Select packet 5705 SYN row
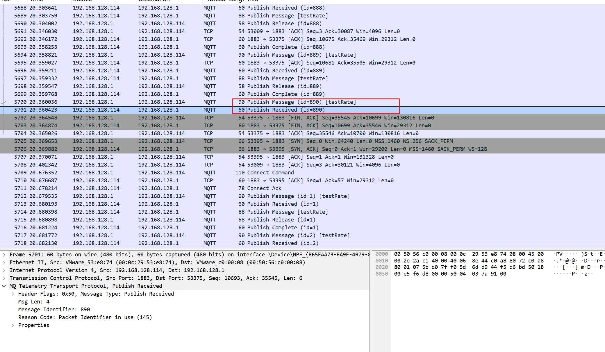Viewport: 605px width, 352px height. 302,141
